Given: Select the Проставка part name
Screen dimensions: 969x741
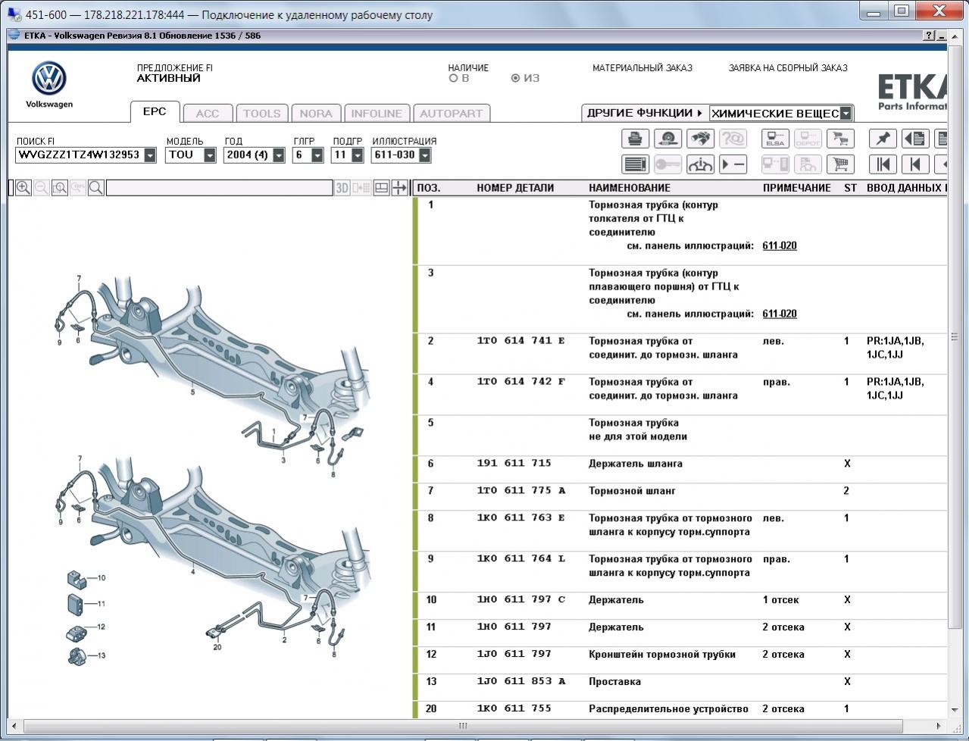Looking at the screenshot, I should [x=614, y=682].
